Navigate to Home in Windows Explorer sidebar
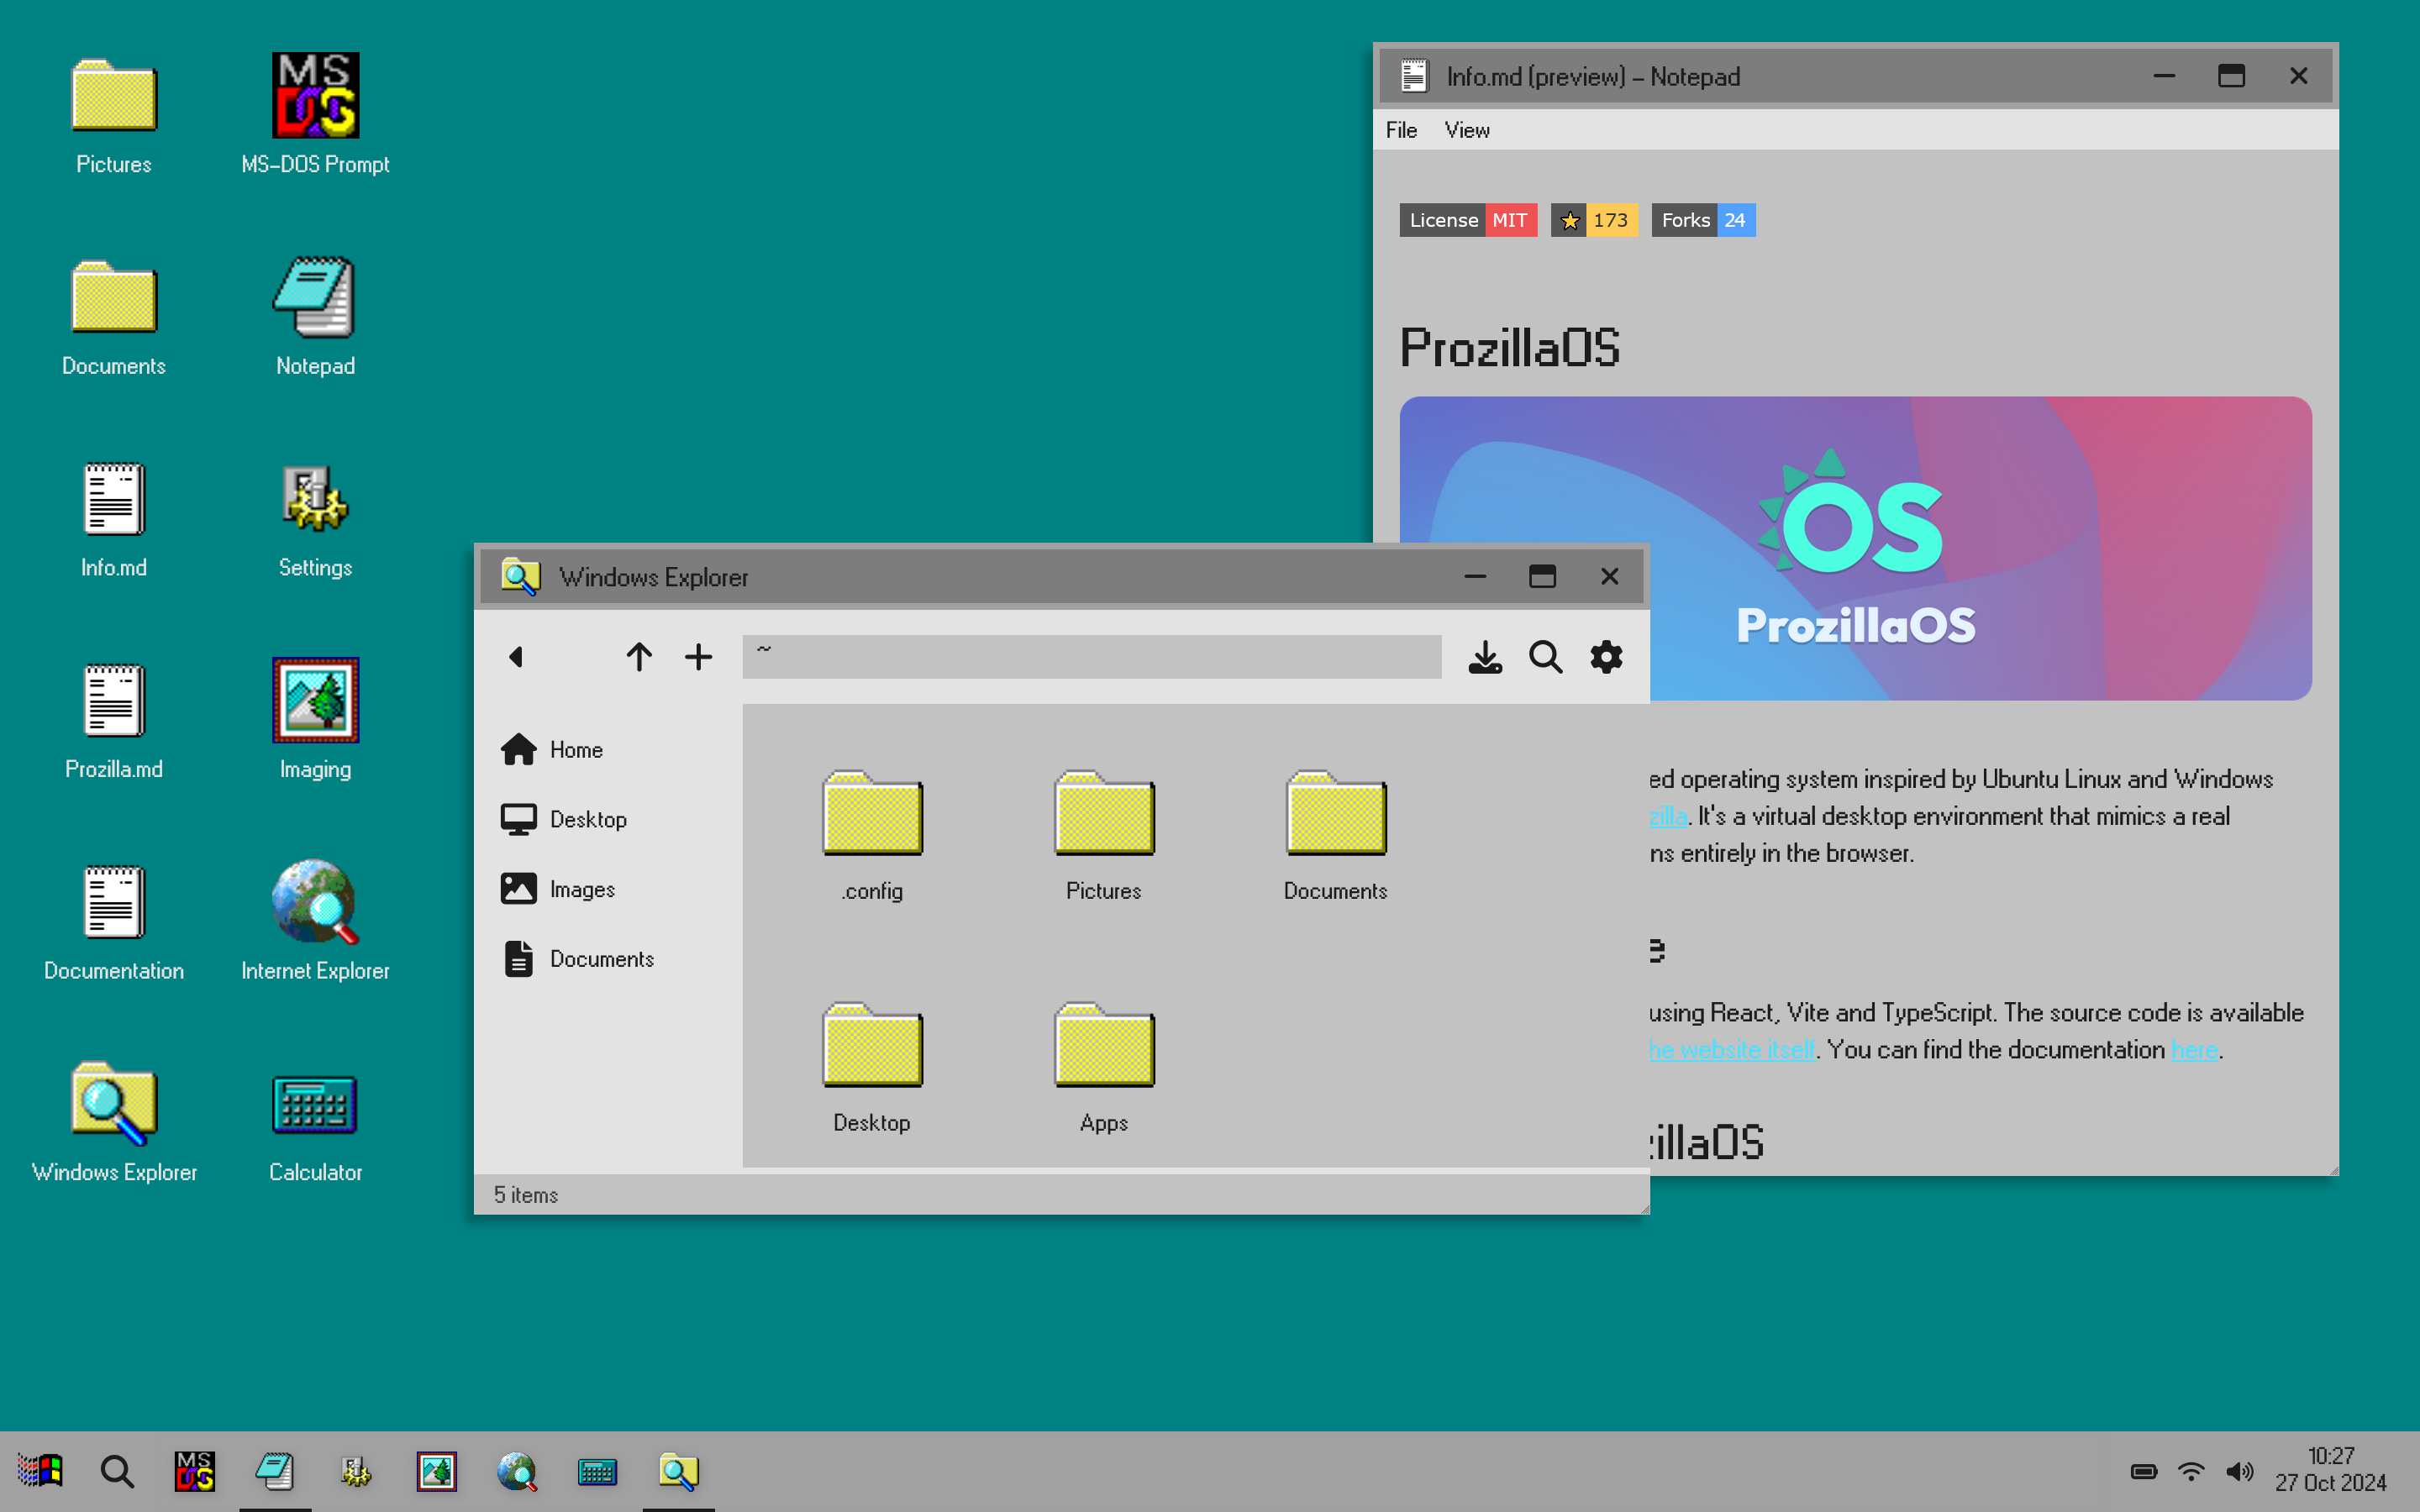Image resolution: width=2420 pixels, height=1512 pixels. tap(575, 749)
